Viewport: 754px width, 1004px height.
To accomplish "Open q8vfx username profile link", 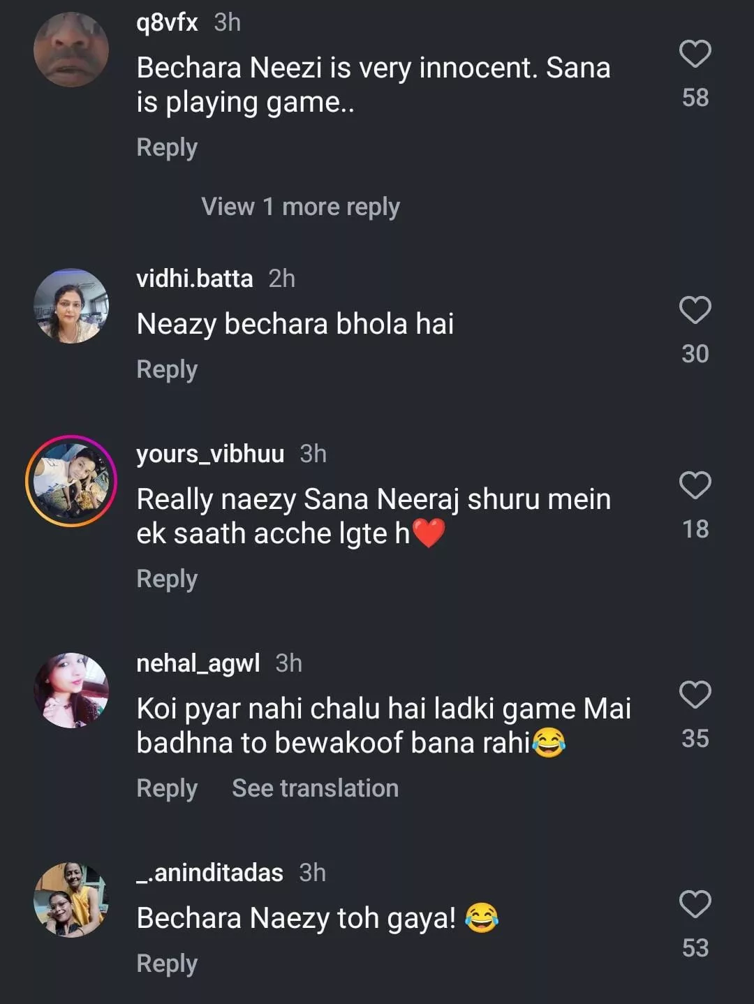I will 167,22.
